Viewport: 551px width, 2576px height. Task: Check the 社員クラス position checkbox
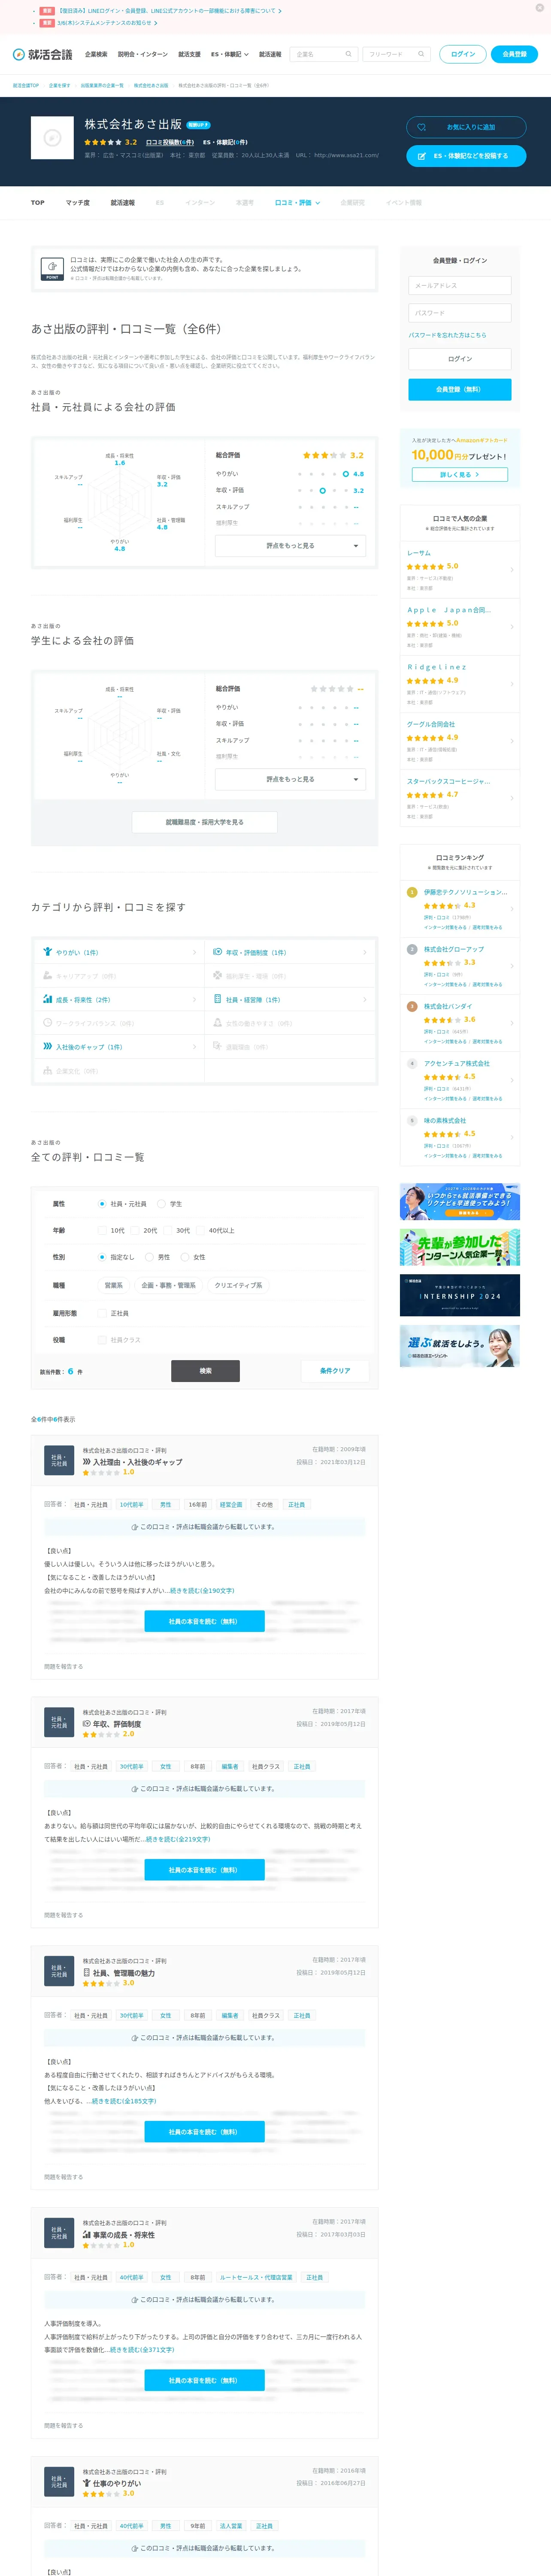coord(102,1340)
